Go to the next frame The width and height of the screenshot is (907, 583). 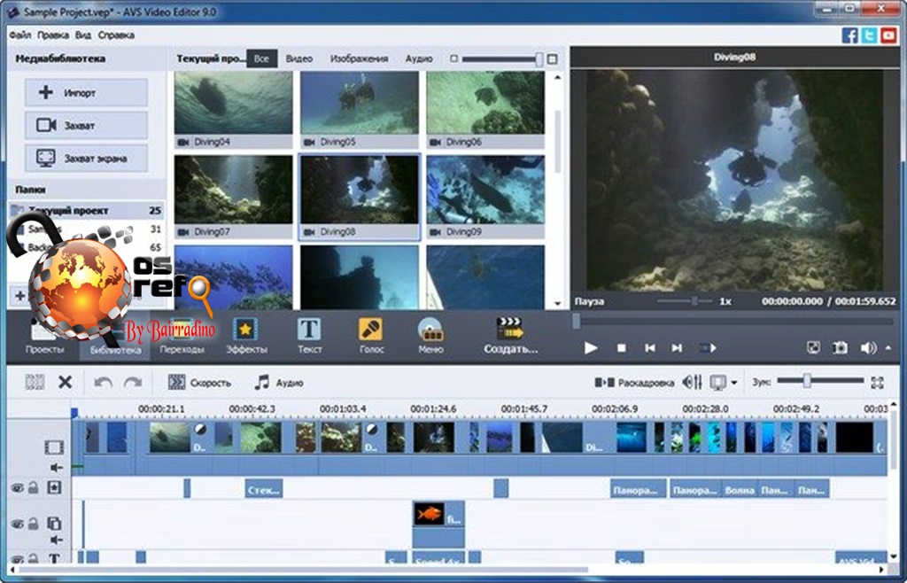(677, 347)
